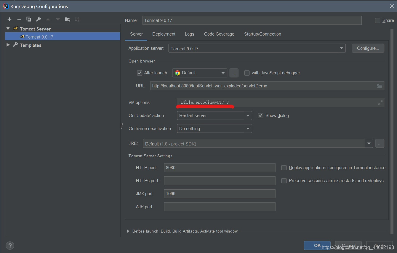Viewport: 397px width, 253px height.
Task: Create new folder for configurations
Action: [68, 19]
